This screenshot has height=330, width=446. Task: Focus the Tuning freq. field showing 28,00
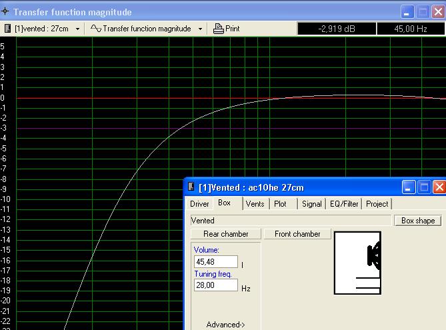tap(215, 285)
